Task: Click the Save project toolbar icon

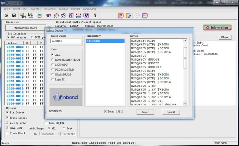Action: point(31,15)
